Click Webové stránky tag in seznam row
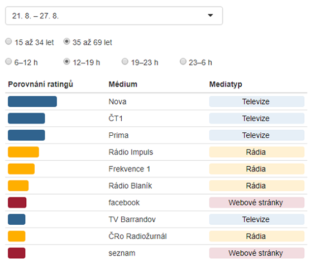311x276 pixels. [257, 253]
